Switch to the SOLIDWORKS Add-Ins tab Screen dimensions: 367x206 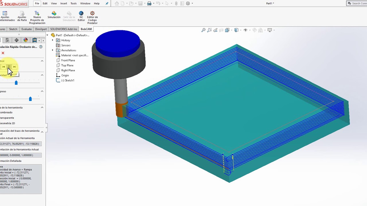pos(64,29)
